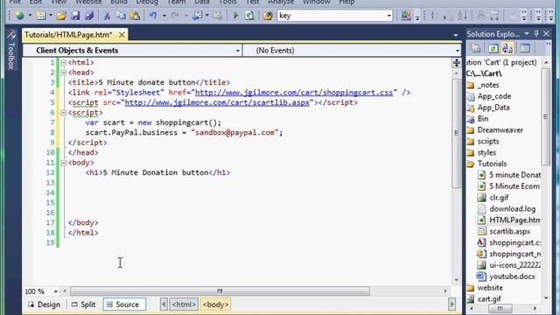Viewport: 560px width, 315px height.
Task: Open the Toolbox side panel
Action: pos(11,50)
